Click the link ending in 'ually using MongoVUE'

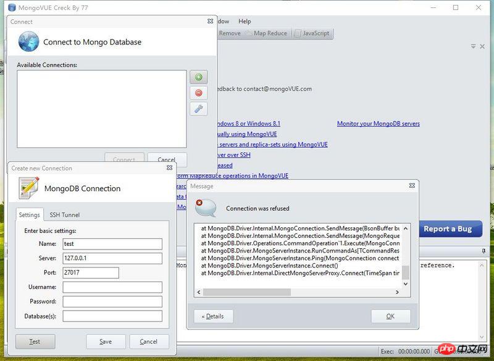247,134
